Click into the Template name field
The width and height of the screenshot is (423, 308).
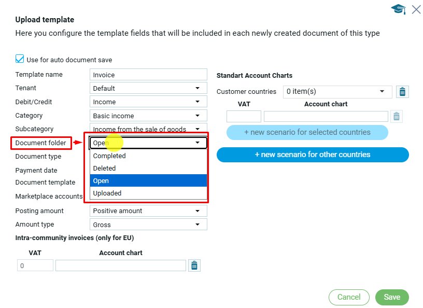point(148,75)
